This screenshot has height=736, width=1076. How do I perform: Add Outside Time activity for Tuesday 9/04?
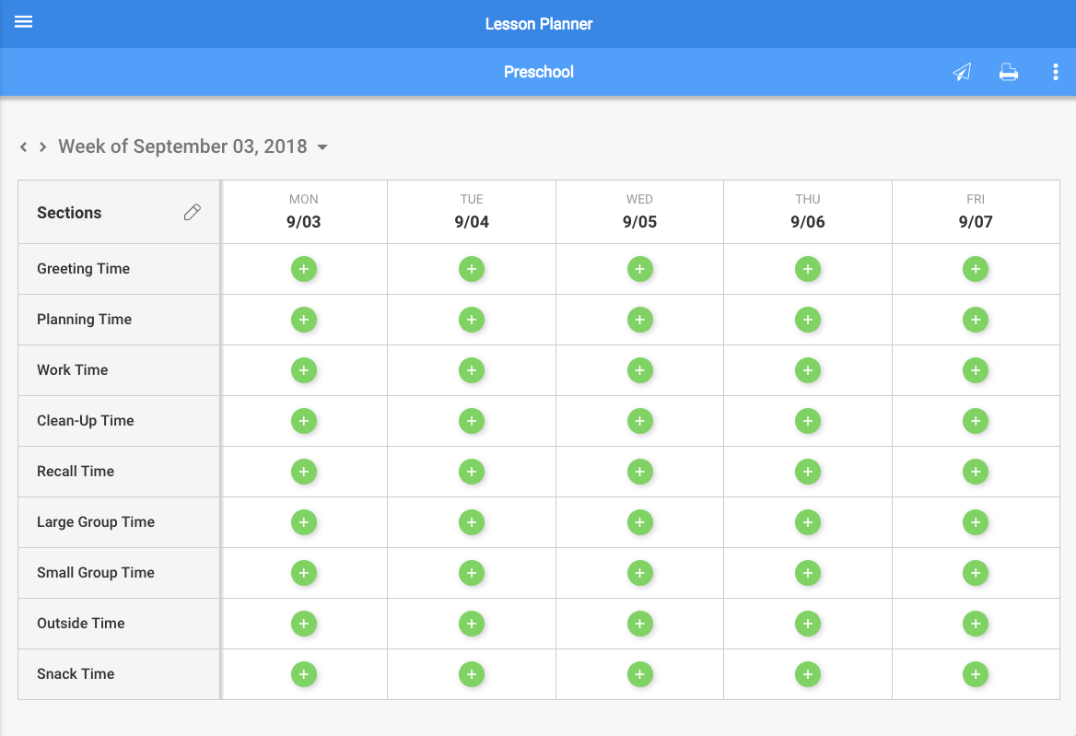pyautogui.click(x=472, y=624)
